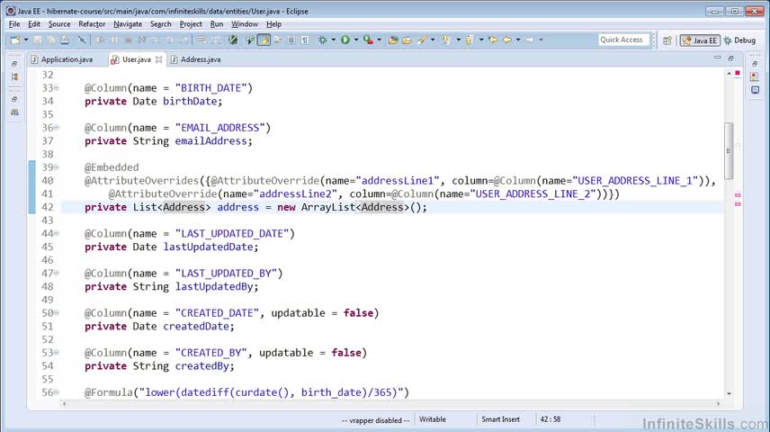Open the Refactor menu
This screenshot has width=770, height=432.
coord(92,24)
